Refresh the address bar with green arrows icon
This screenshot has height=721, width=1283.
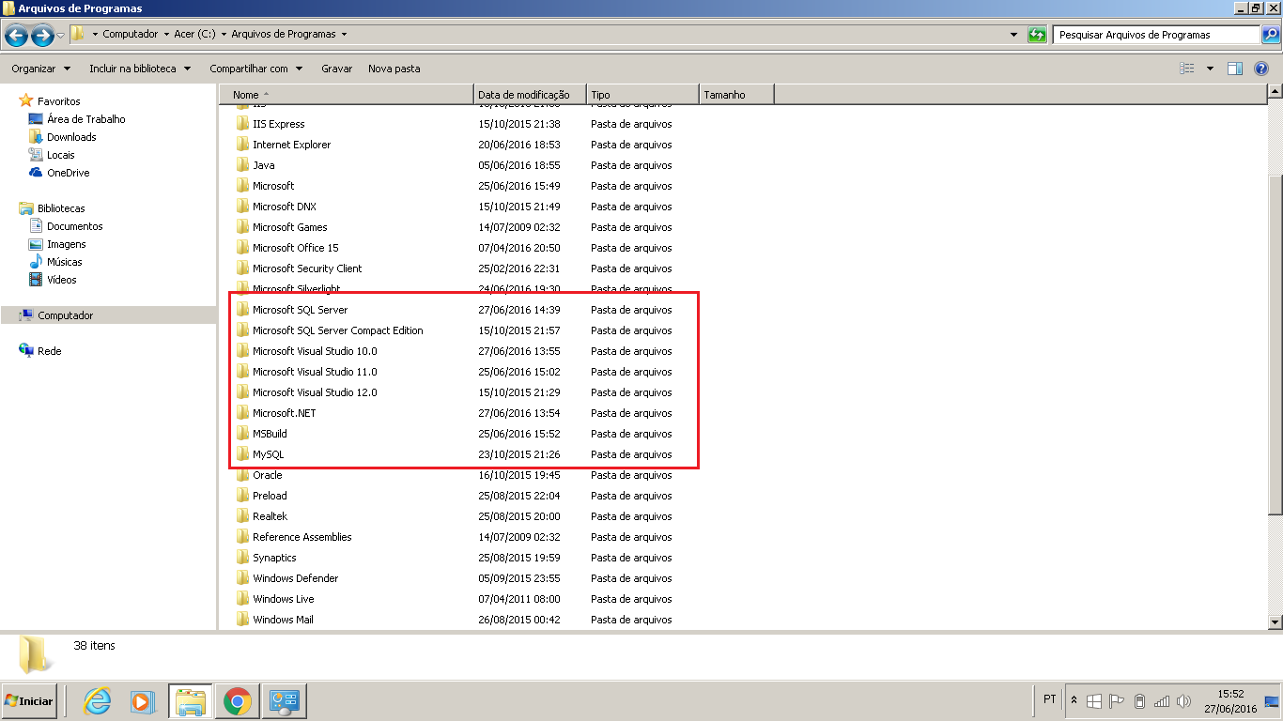(x=1037, y=35)
